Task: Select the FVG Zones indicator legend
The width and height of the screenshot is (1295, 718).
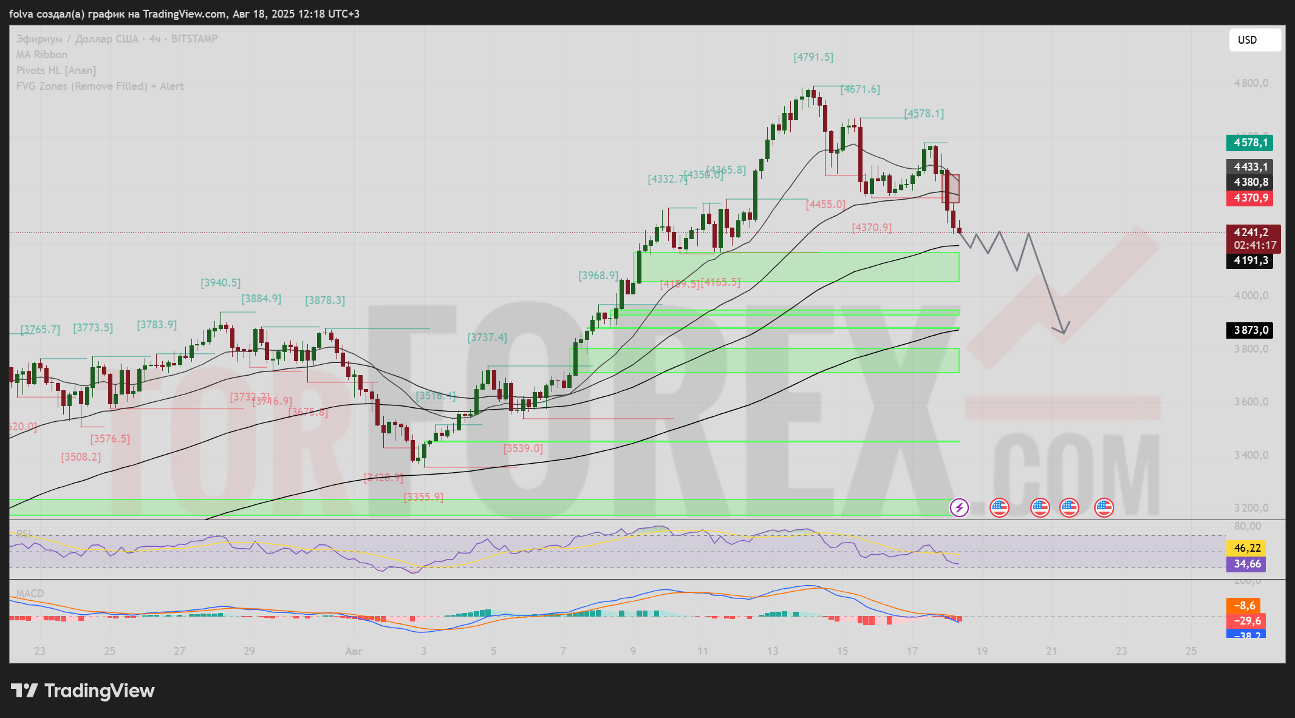Action: click(x=100, y=86)
